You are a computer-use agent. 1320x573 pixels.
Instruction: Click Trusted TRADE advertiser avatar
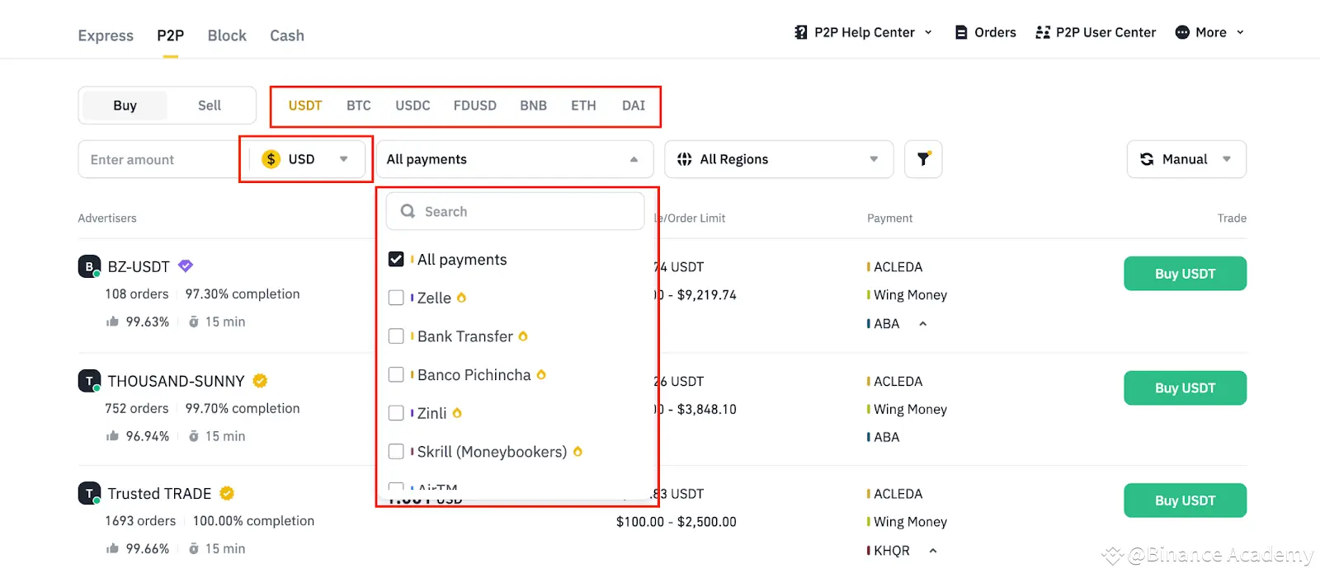(x=89, y=493)
